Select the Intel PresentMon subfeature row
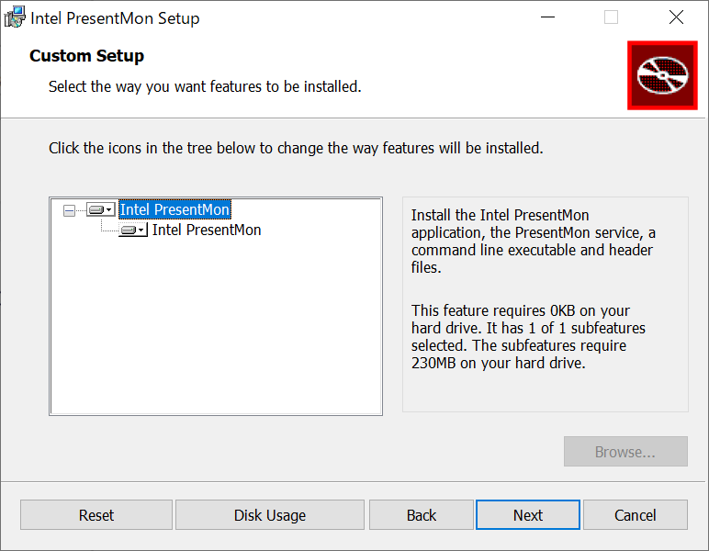This screenshot has height=551, width=709. click(207, 231)
